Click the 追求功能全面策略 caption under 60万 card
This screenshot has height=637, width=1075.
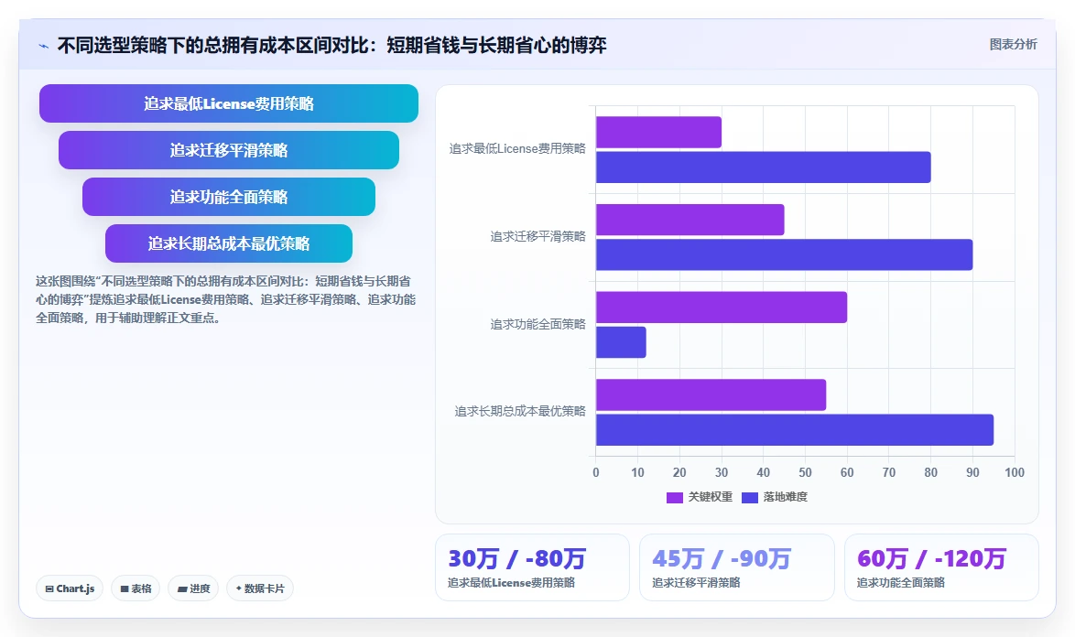[x=901, y=583]
